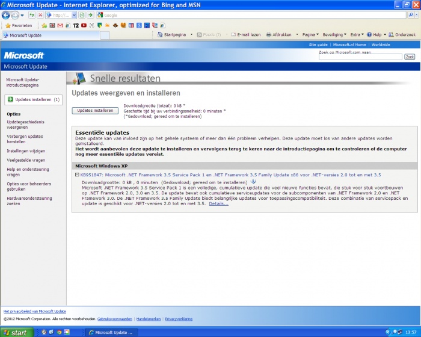
Task: Open the last page icon in favorites bar
Action: point(162,25)
